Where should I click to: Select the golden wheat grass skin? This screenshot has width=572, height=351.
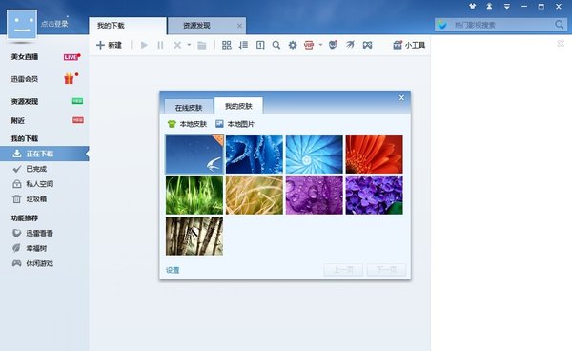tap(255, 196)
